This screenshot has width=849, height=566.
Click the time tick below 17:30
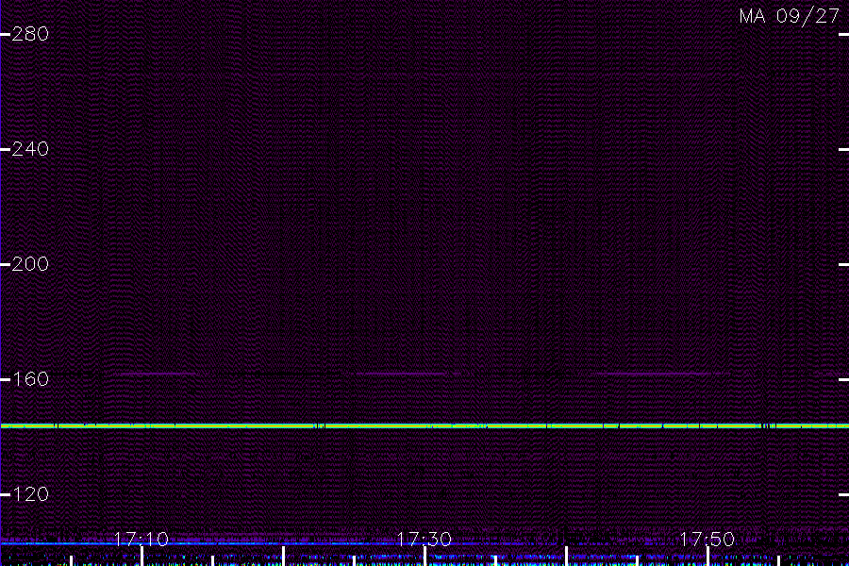coord(424,557)
